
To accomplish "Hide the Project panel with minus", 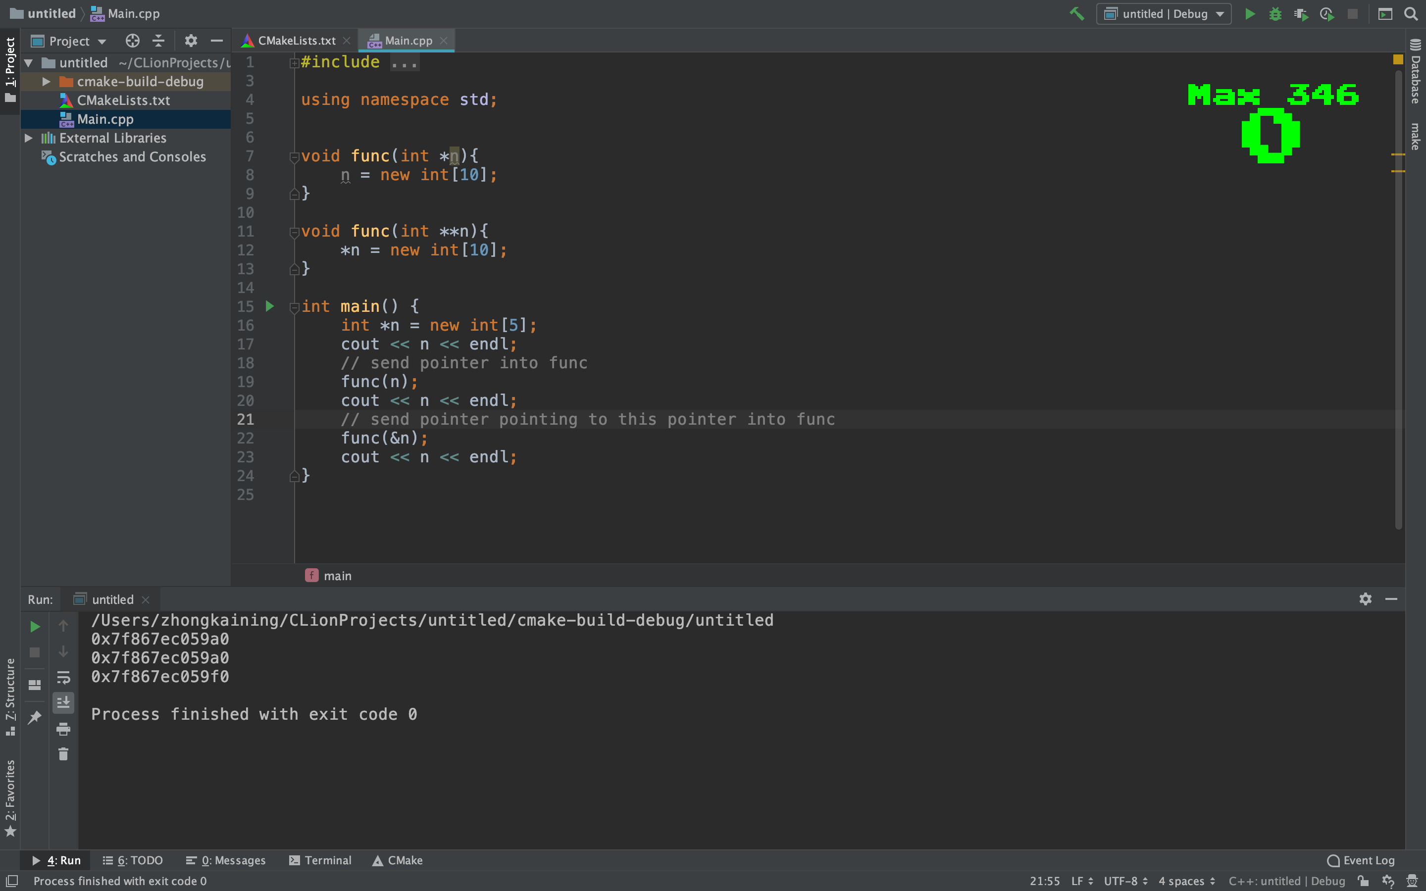I will [216, 41].
